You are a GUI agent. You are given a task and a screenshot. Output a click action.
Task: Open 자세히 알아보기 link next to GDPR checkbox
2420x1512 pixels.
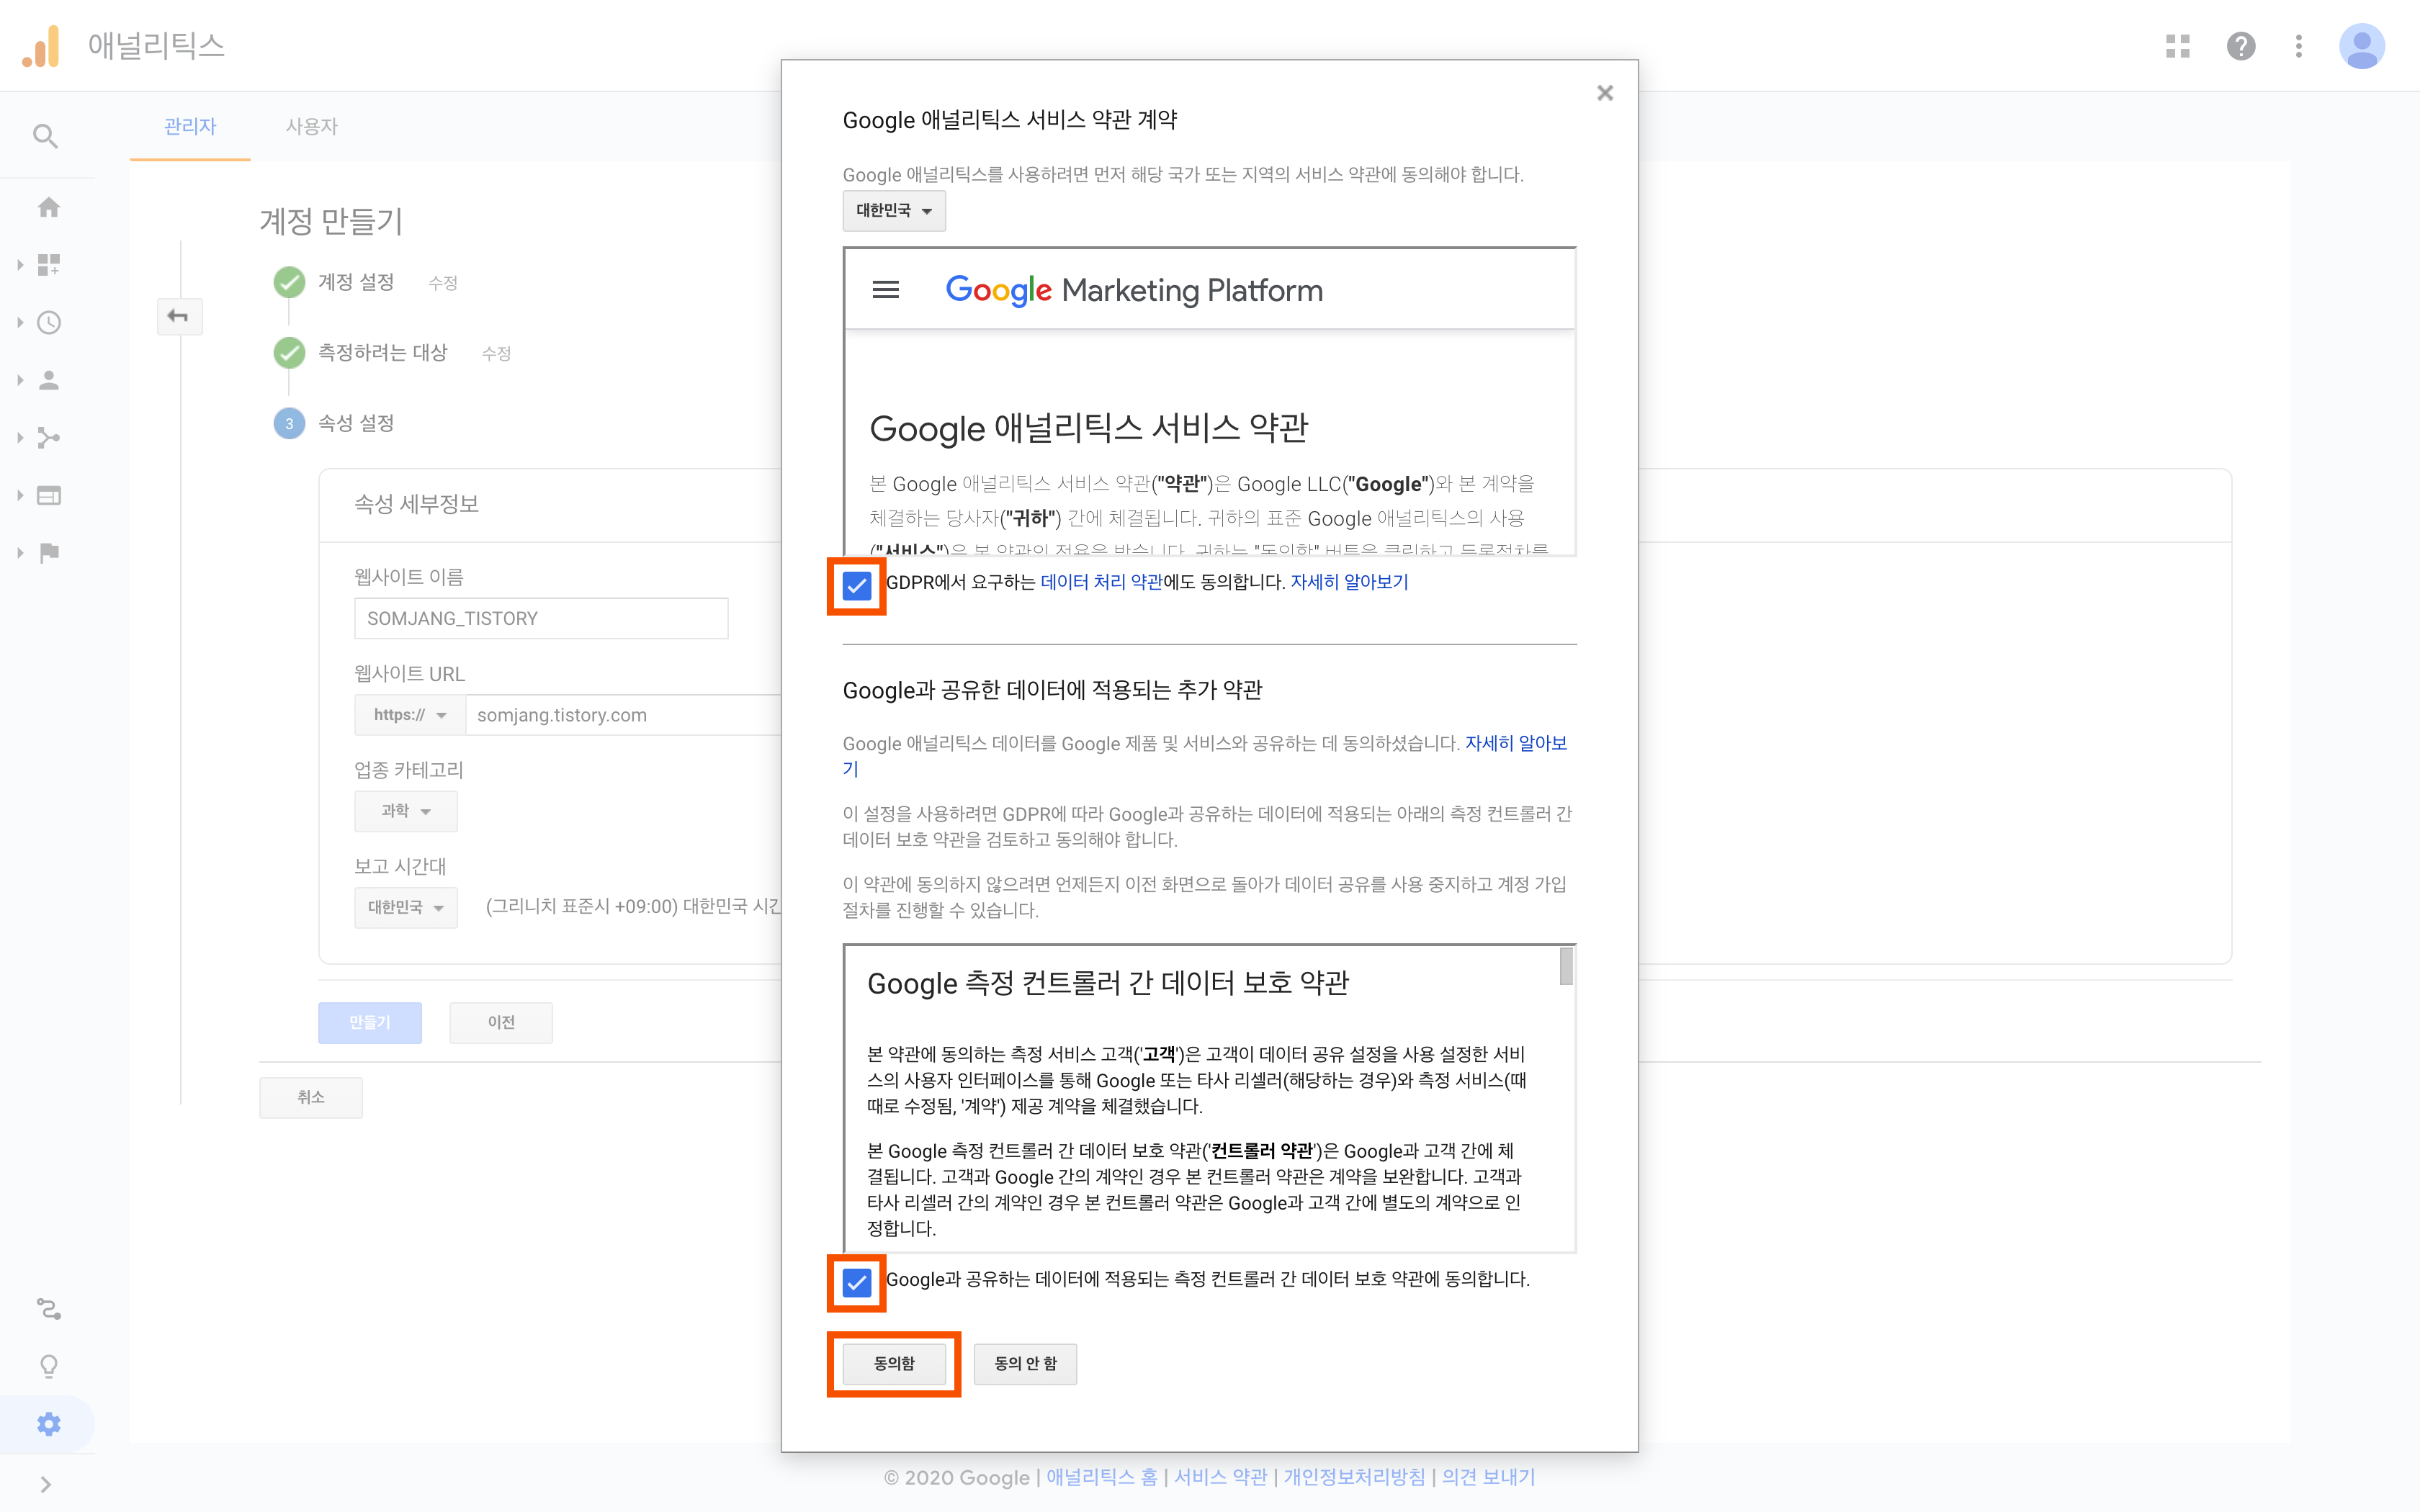1349,582
